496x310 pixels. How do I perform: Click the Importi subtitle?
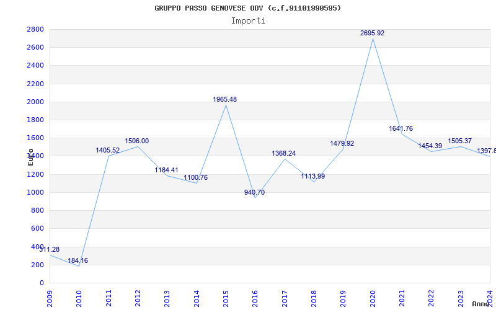(248, 21)
